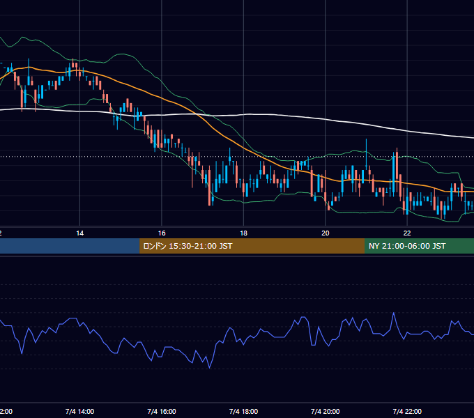The height and width of the screenshot is (418, 474).
Task: Click the blue session bar before London
Action: click(x=70, y=246)
